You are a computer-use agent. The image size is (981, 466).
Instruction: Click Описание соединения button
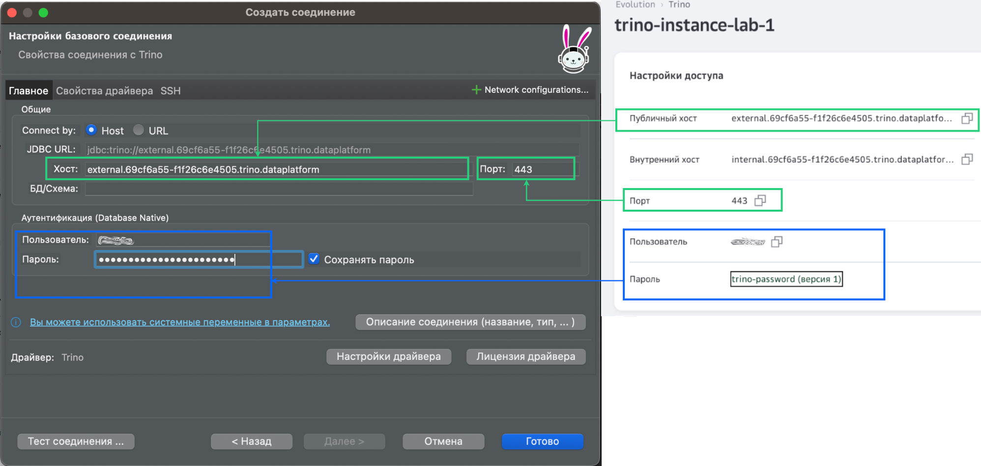(x=470, y=322)
